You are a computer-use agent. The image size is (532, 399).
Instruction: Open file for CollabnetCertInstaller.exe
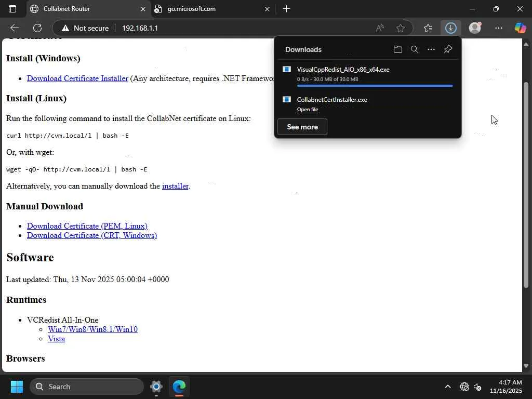click(308, 110)
